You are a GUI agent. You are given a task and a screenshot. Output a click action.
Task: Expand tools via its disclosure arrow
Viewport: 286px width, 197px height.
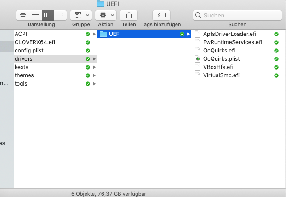pyautogui.click(x=94, y=84)
